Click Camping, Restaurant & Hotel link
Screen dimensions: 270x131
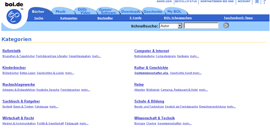(x=179, y=90)
